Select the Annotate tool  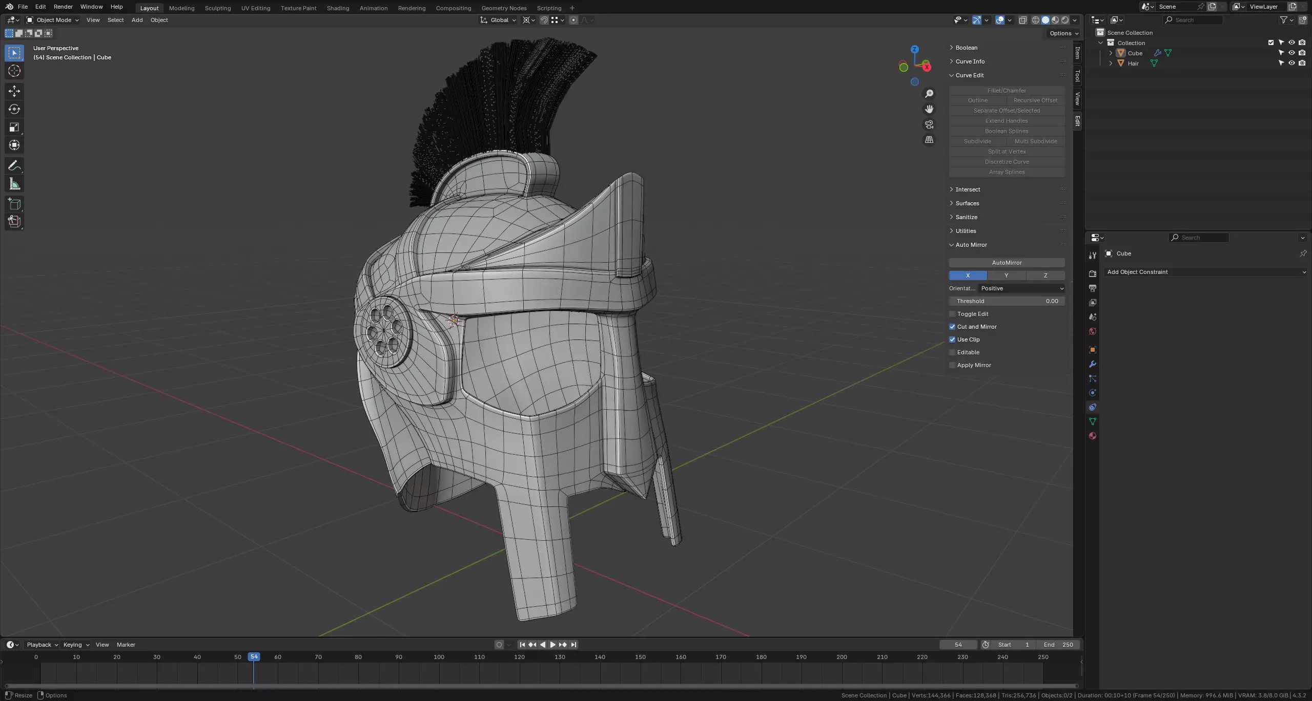pos(14,165)
